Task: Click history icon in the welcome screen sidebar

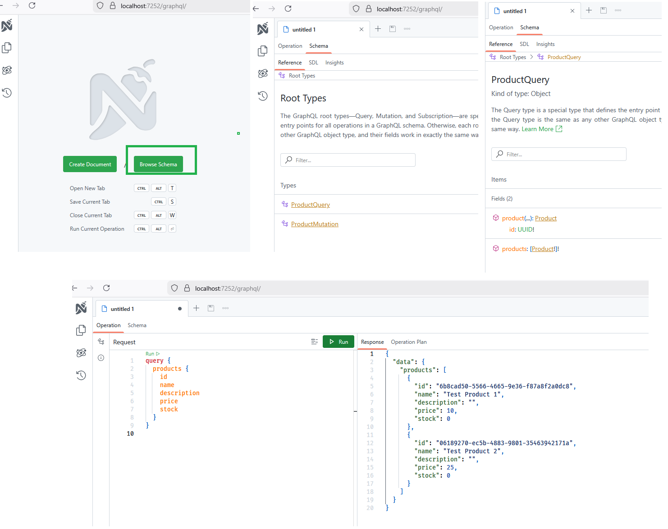Action: 7,93
